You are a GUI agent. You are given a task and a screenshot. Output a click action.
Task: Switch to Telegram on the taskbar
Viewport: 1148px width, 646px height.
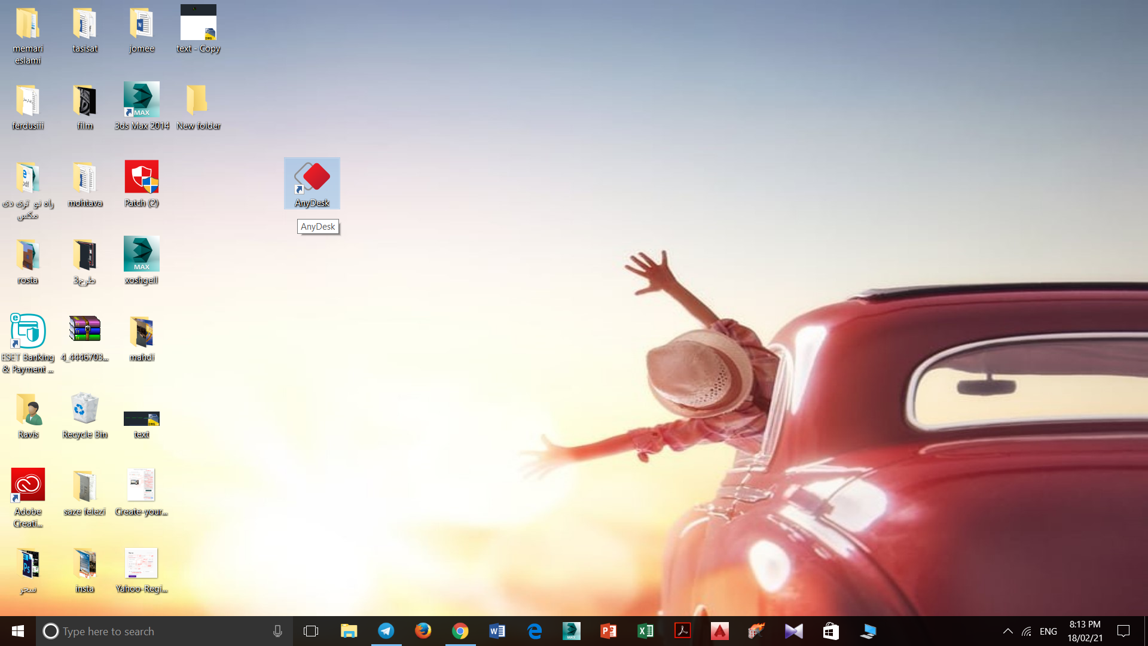[386, 631]
